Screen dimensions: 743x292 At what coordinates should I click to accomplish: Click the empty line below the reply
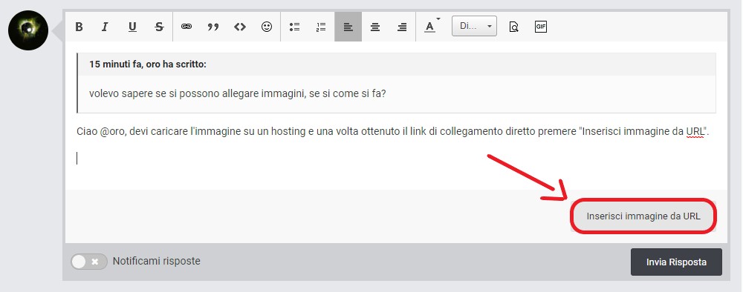[x=396, y=159]
